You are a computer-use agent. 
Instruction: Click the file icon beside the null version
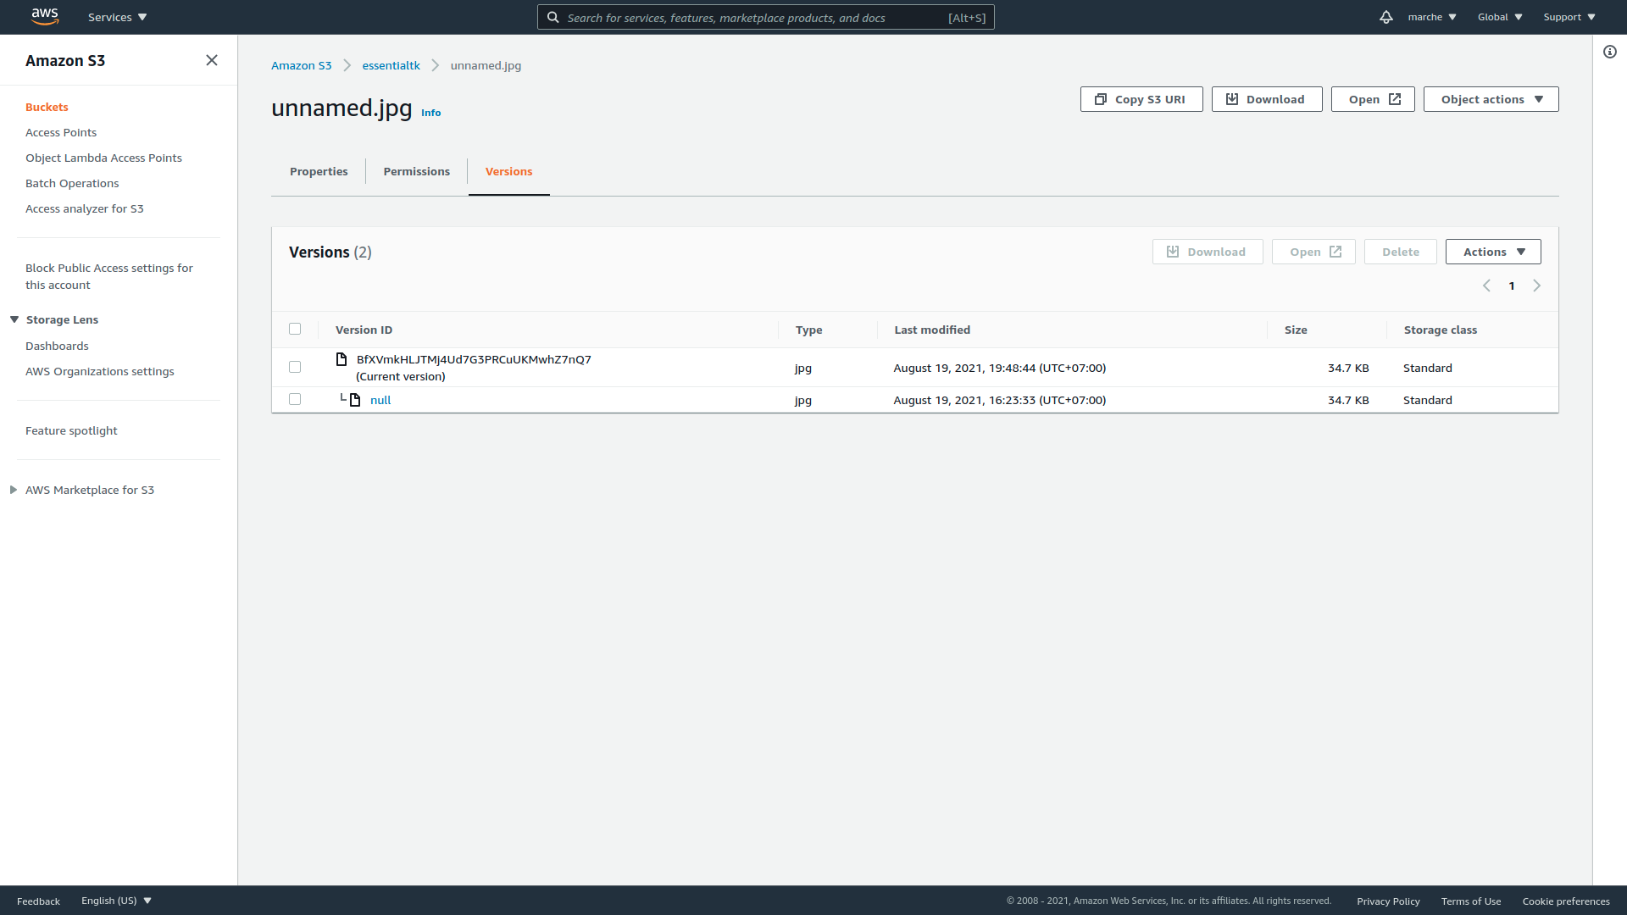click(356, 399)
